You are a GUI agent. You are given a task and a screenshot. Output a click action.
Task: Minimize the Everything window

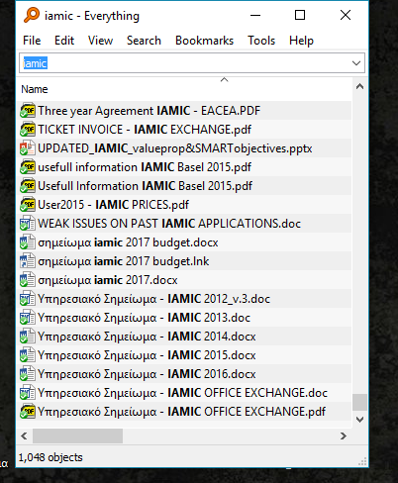(255, 15)
